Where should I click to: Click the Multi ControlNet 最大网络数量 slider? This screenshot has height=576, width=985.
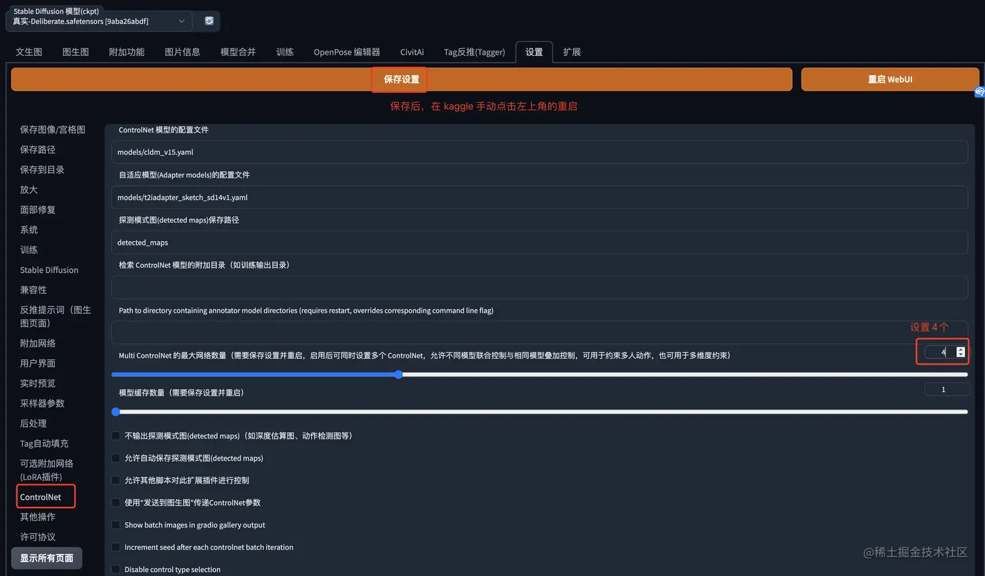point(539,375)
